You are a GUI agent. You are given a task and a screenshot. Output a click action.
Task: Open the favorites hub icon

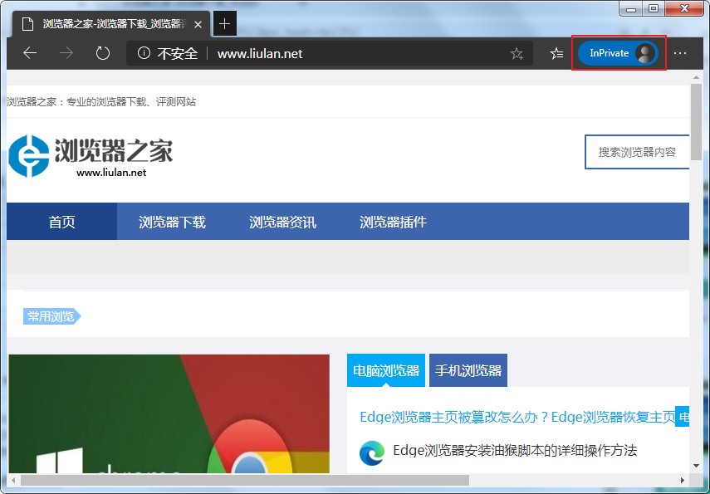(x=556, y=52)
